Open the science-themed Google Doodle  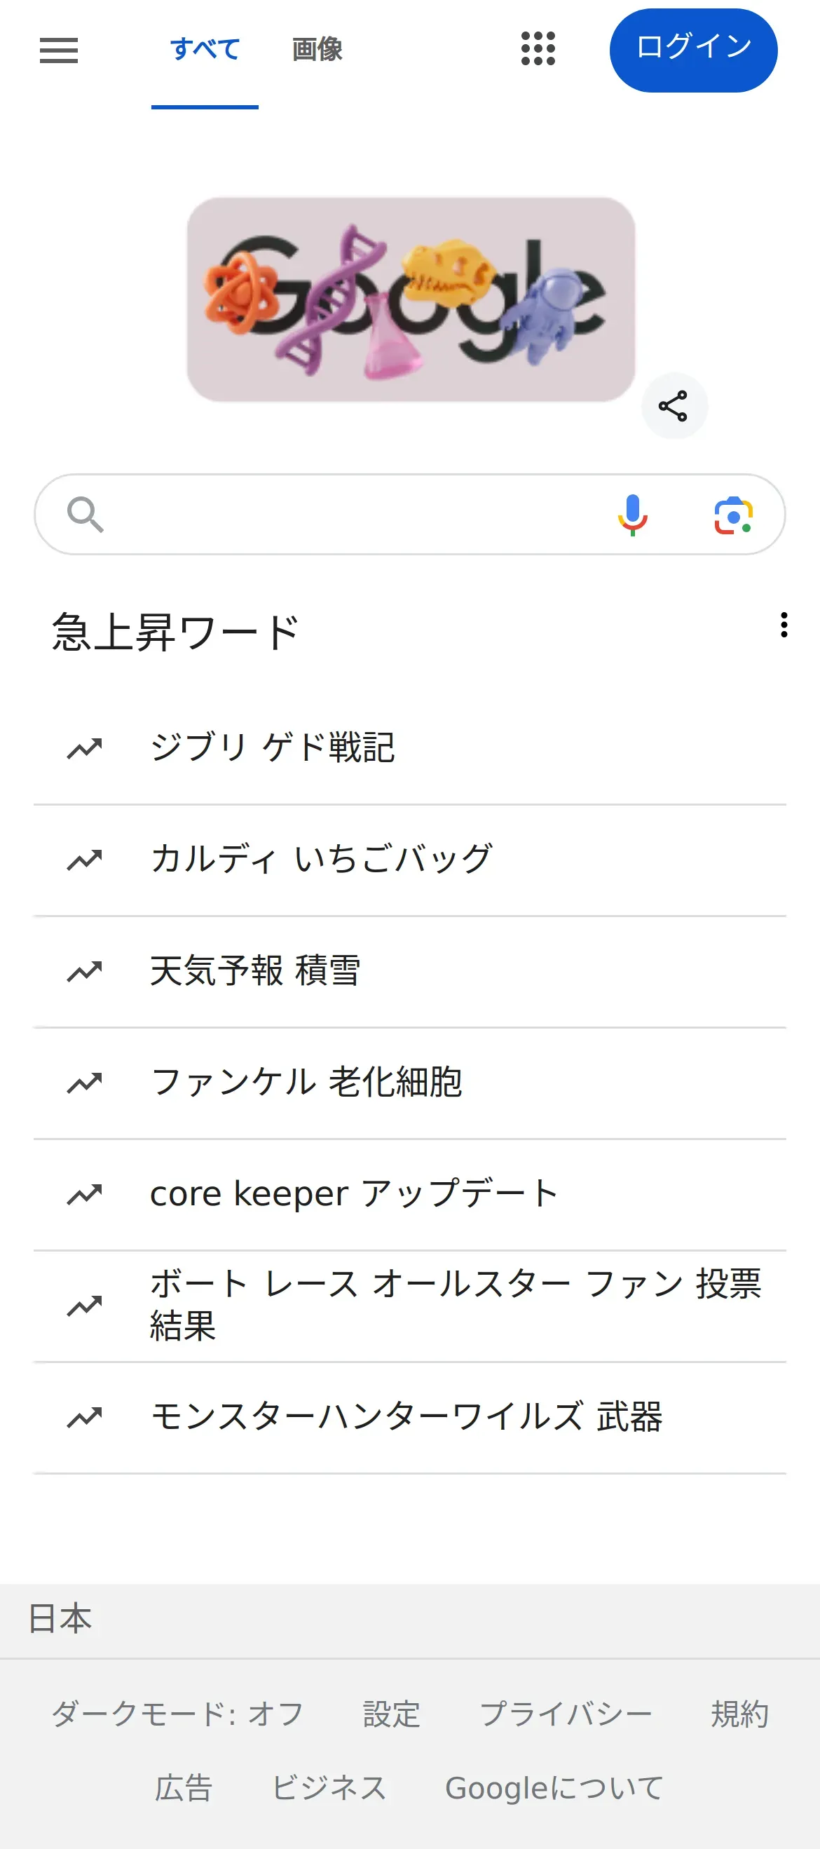click(411, 299)
